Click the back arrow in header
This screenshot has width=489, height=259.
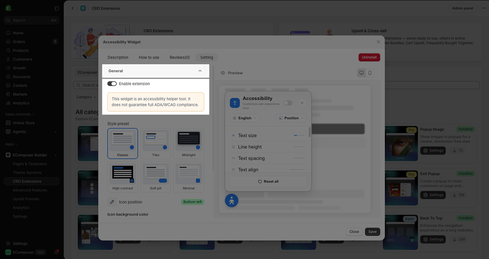pos(73,9)
